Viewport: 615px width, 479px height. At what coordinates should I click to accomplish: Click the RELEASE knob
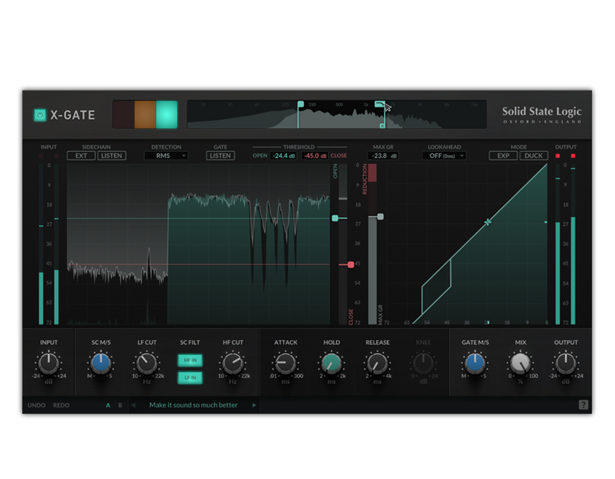(x=377, y=363)
